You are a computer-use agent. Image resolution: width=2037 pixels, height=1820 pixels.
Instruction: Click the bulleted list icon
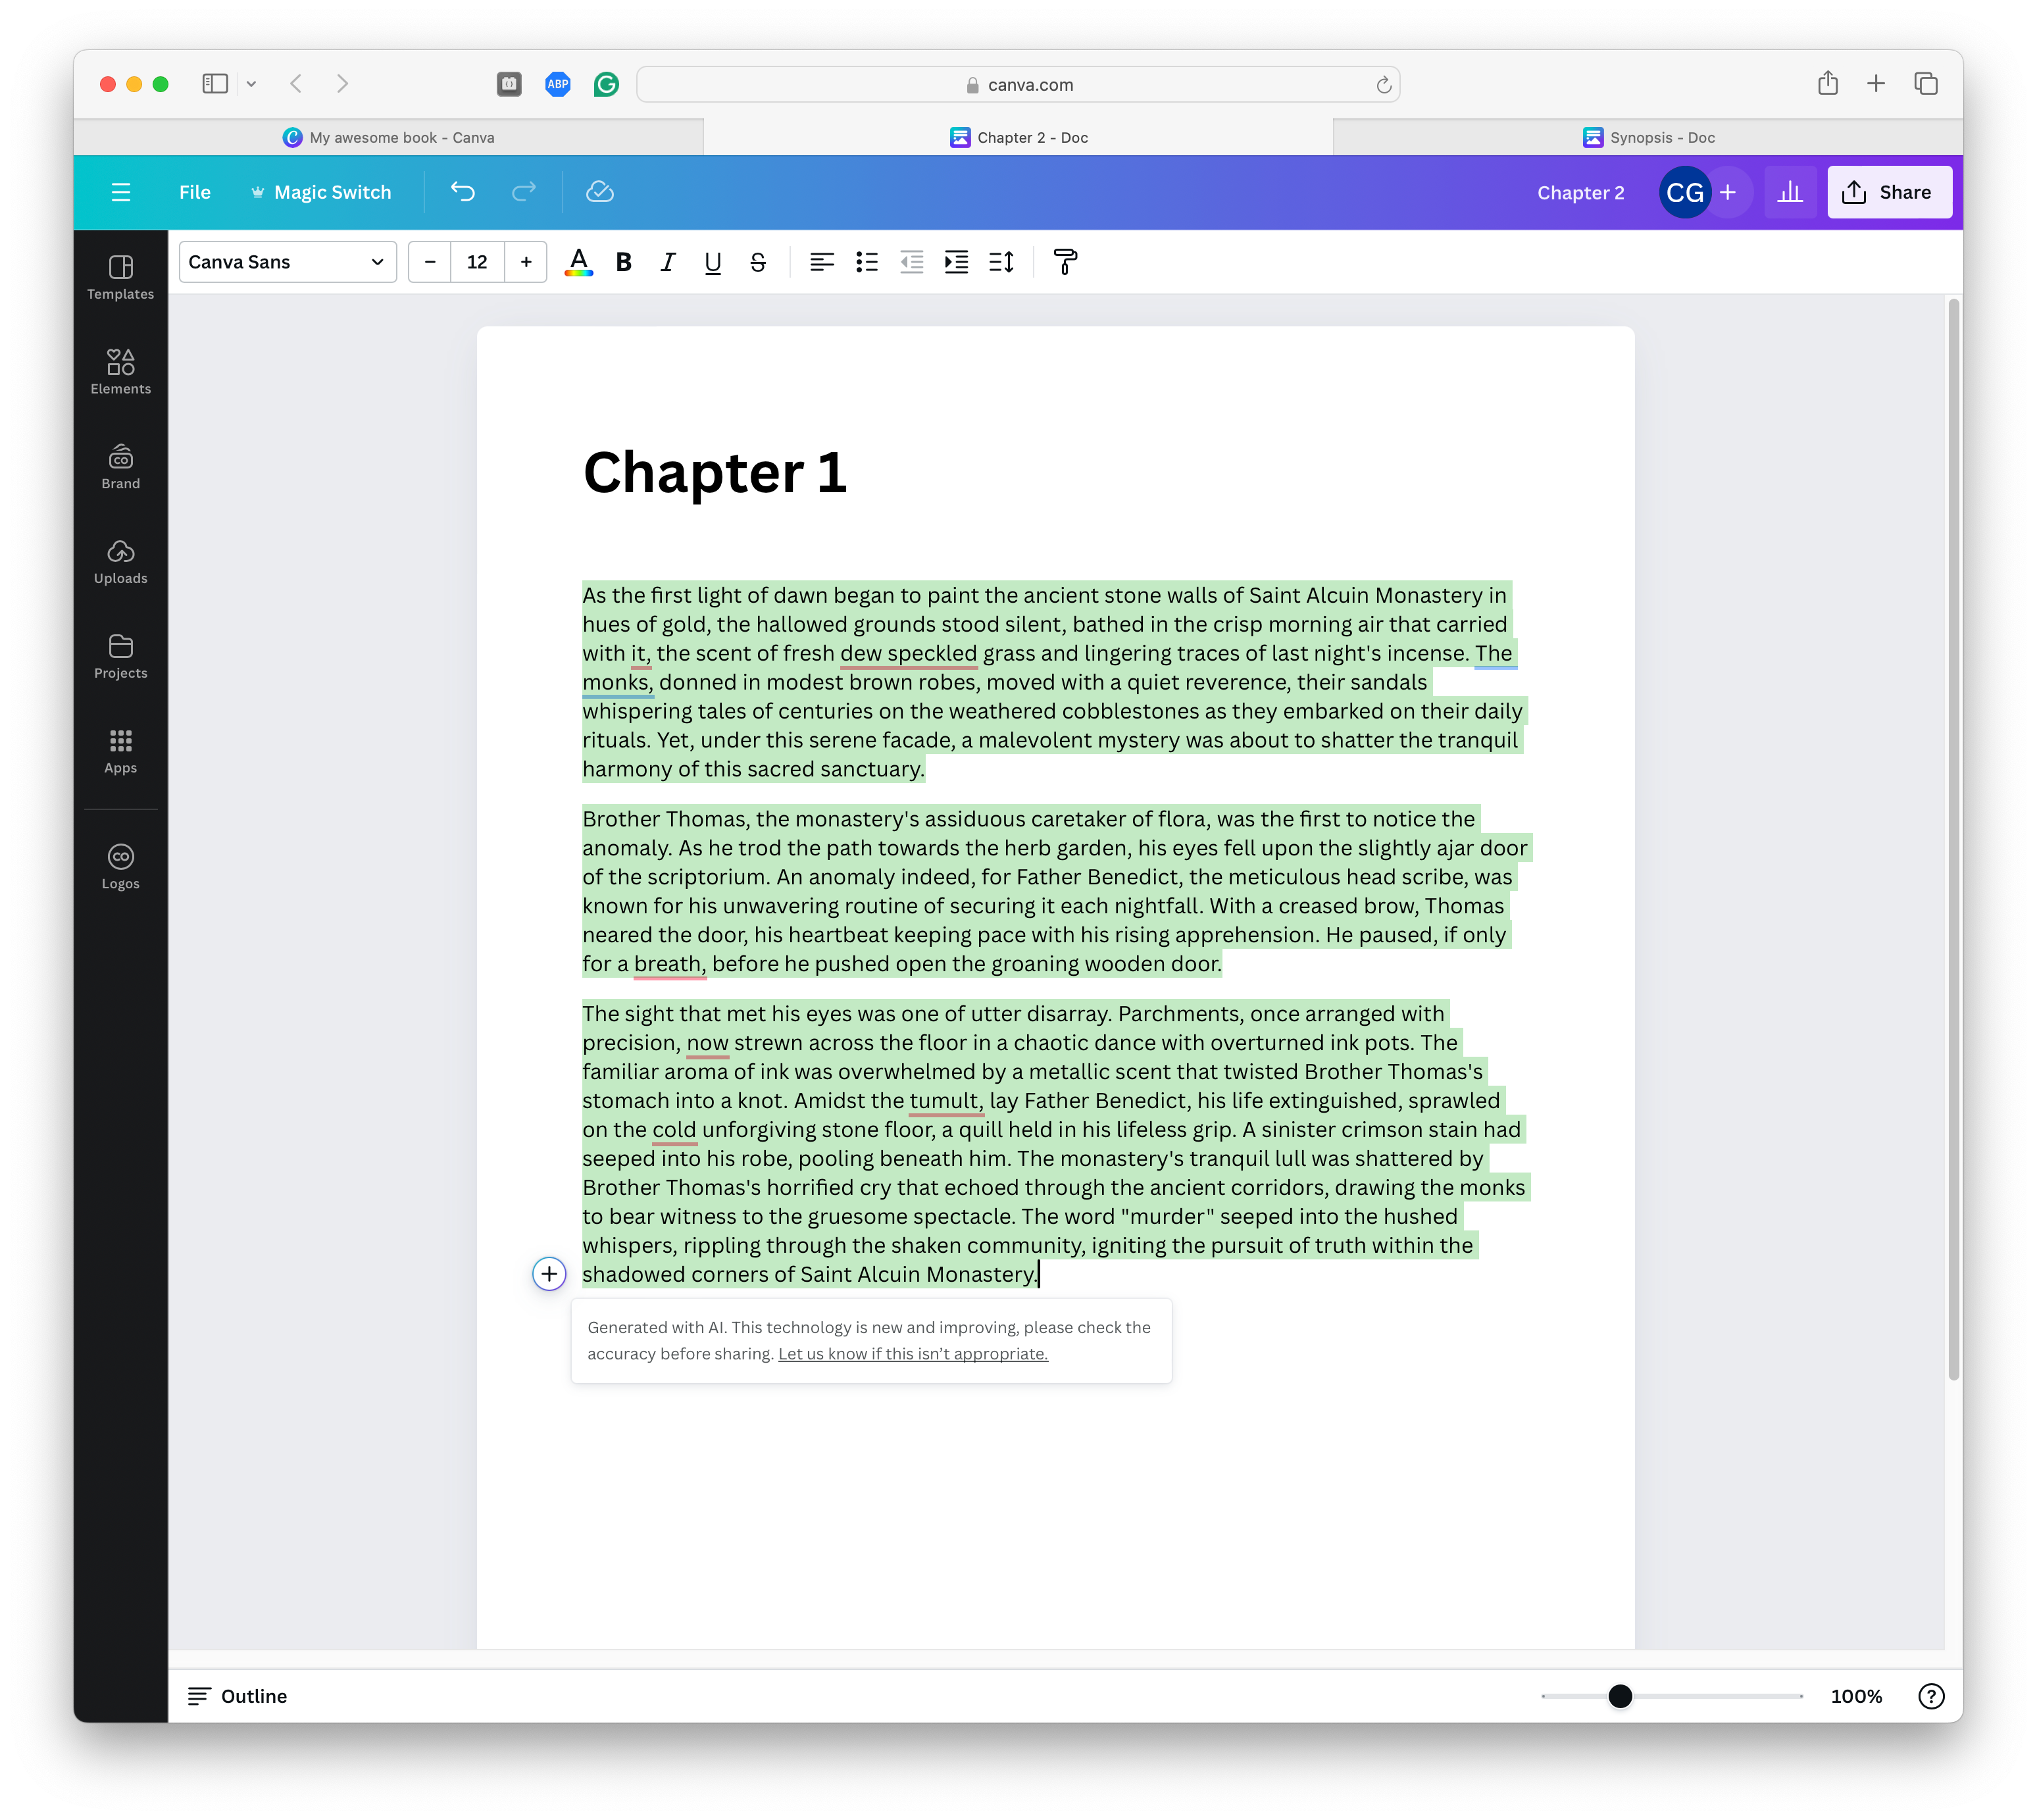tap(866, 262)
